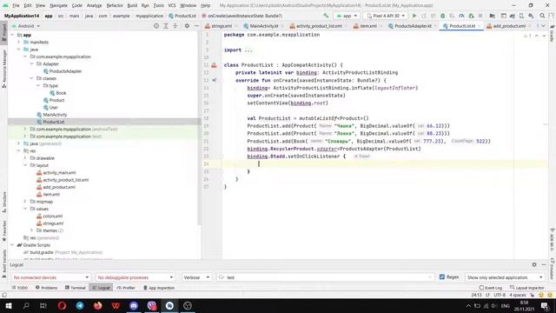Click the Make Project hammer icon
The image size is (556, 313).
tap(326, 16)
